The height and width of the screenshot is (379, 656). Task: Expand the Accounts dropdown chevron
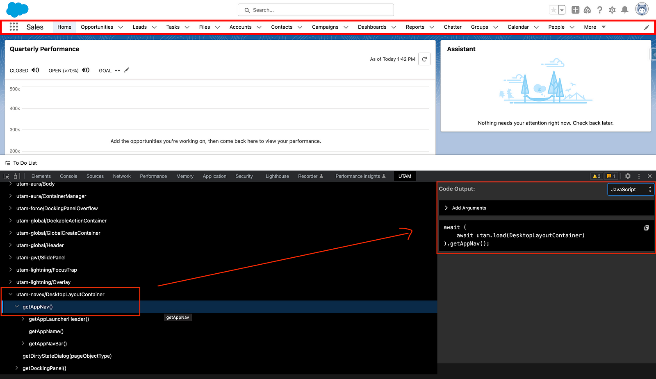click(x=259, y=27)
